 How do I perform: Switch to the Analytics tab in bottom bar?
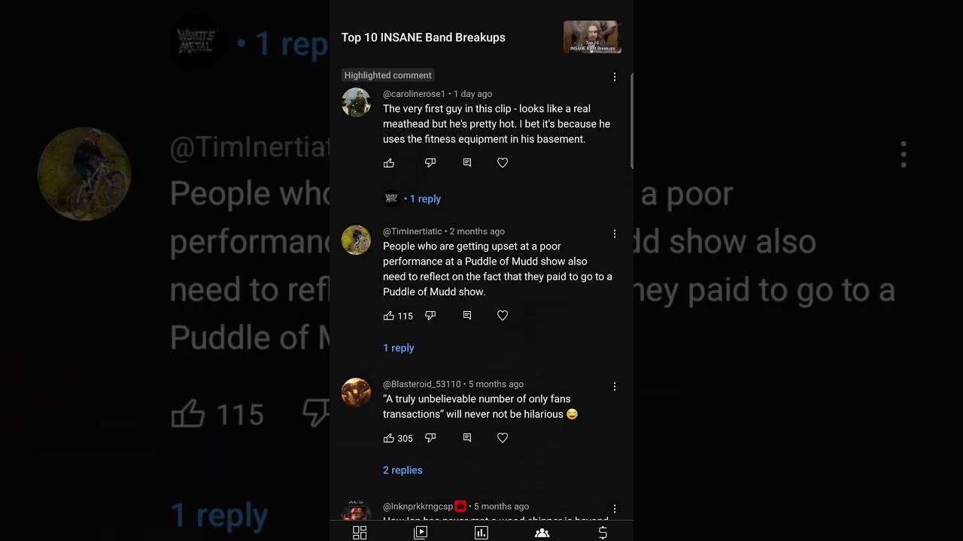click(x=481, y=533)
